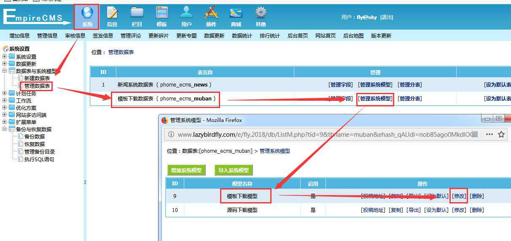This screenshot has width=511, height=241.
Task: Click the 备份数据 page icon in tree
Action: coord(21,136)
